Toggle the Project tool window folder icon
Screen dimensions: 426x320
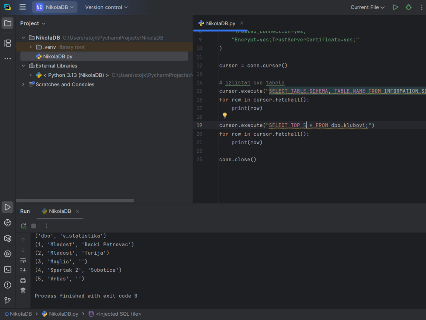[8, 23]
